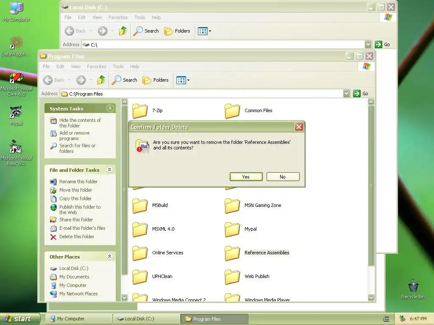This screenshot has height=325, width=434.
Task: Open Tools menu in Program Files window
Action: pyautogui.click(x=118, y=66)
